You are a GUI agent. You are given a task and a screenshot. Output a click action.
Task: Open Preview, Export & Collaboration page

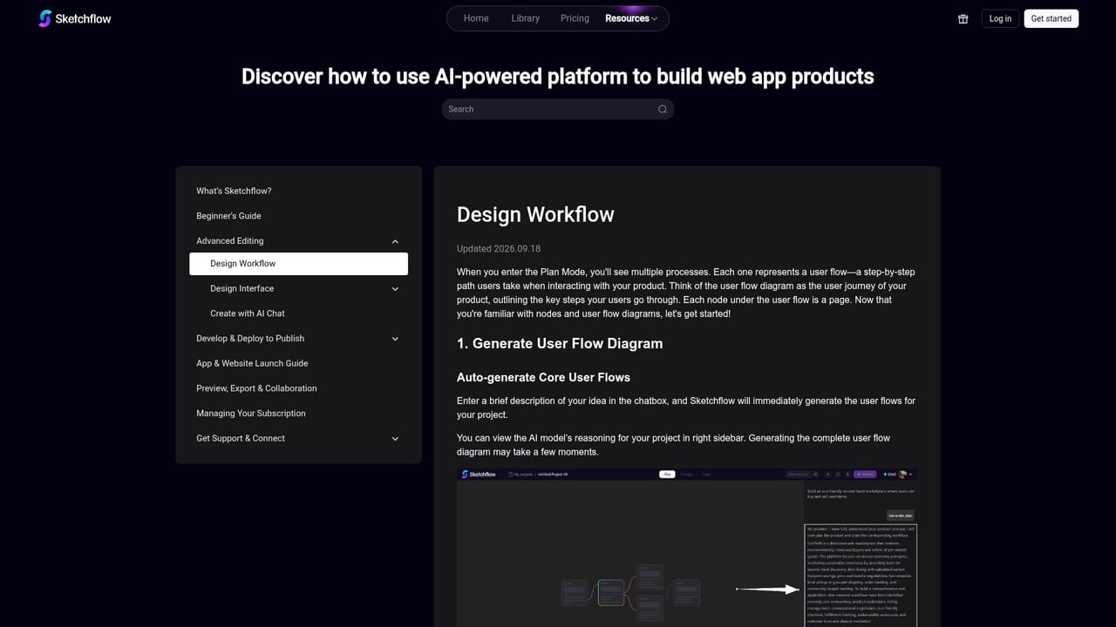click(256, 388)
